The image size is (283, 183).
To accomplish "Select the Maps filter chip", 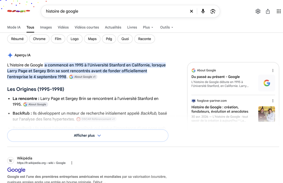I will point(92,39).
